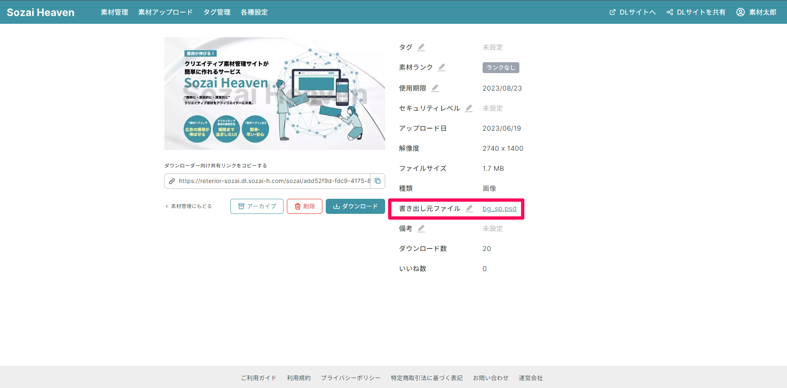Delete the asset with 削除 button
The height and width of the screenshot is (388, 787).
click(304, 206)
